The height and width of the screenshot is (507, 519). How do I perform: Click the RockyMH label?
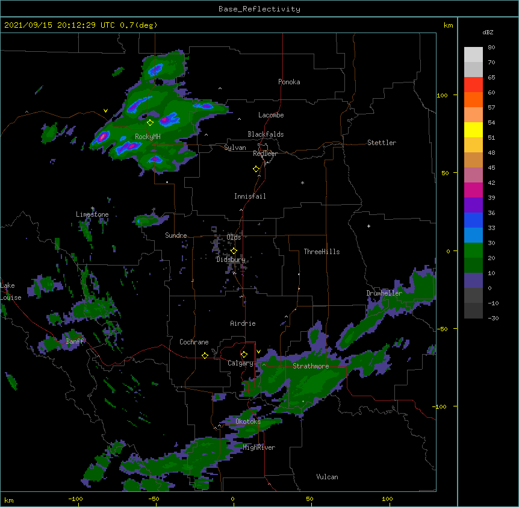[x=148, y=137]
